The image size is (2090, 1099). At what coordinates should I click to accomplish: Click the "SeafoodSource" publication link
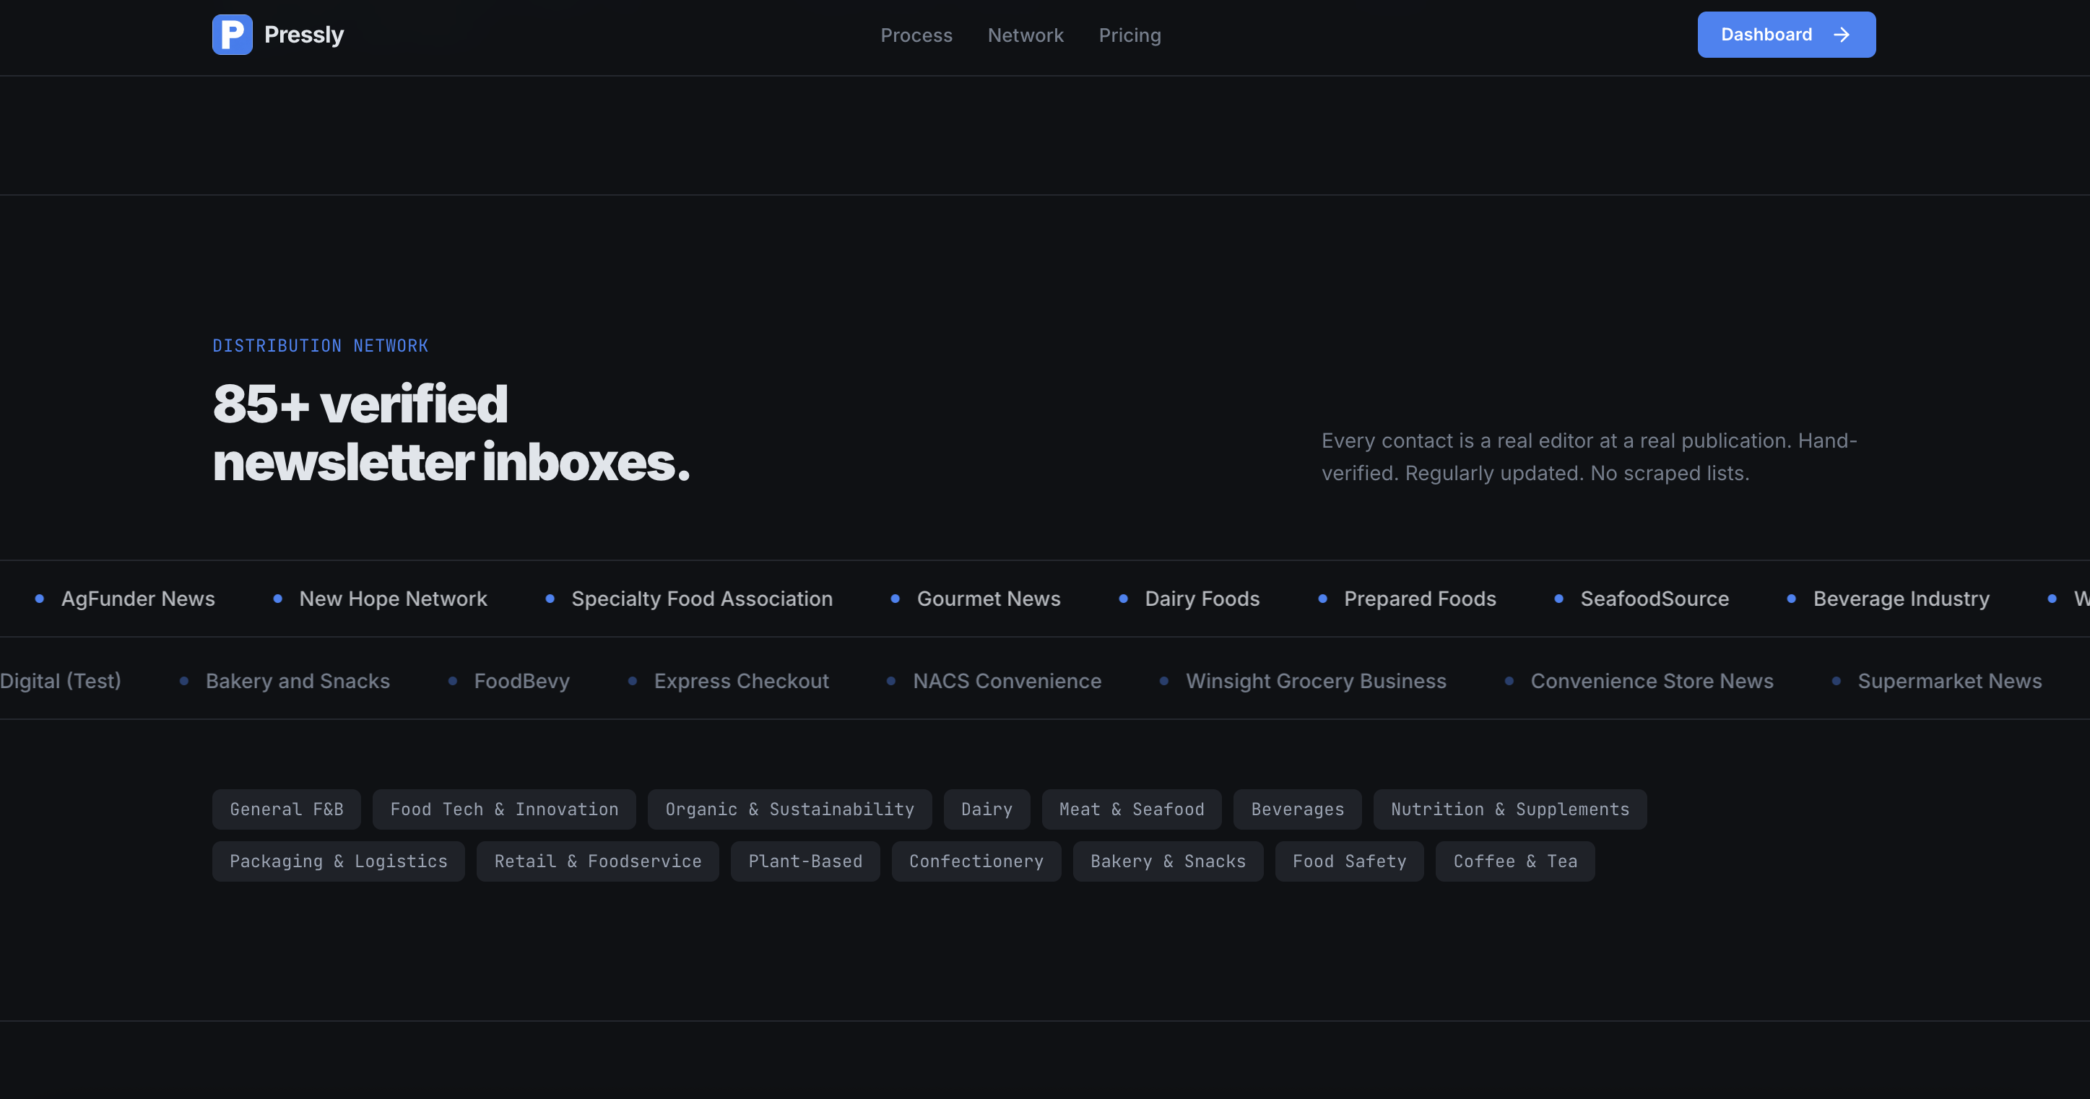click(1655, 599)
